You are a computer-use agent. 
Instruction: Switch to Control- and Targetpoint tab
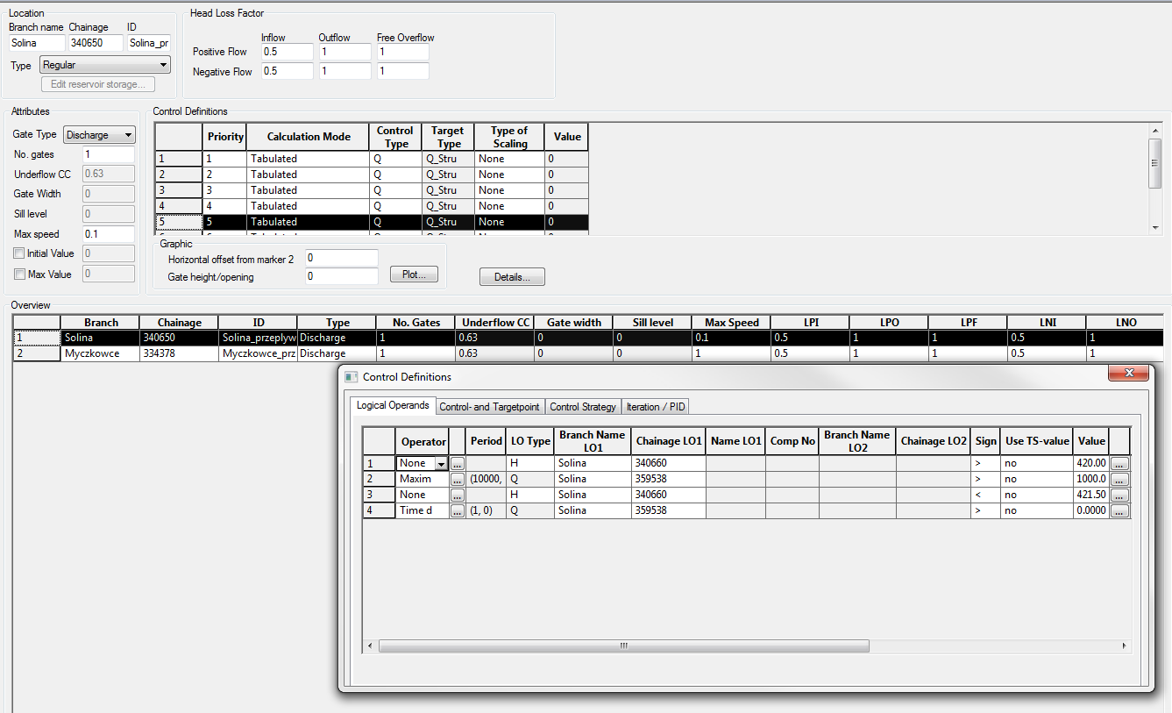point(489,407)
